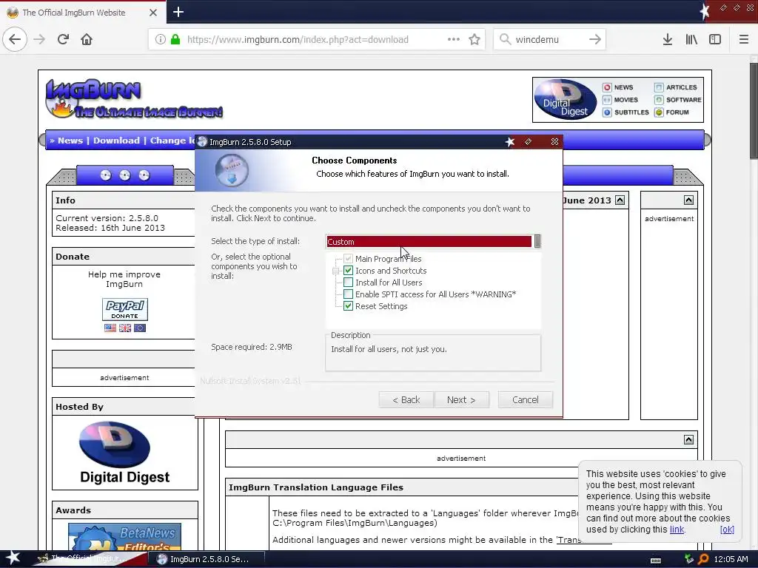Click the Current version: 2.5.8.0 text

pos(107,218)
